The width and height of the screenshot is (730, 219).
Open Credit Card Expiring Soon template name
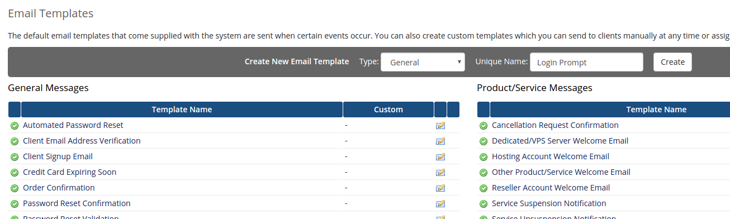pyautogui.click(x=70, y=172)
